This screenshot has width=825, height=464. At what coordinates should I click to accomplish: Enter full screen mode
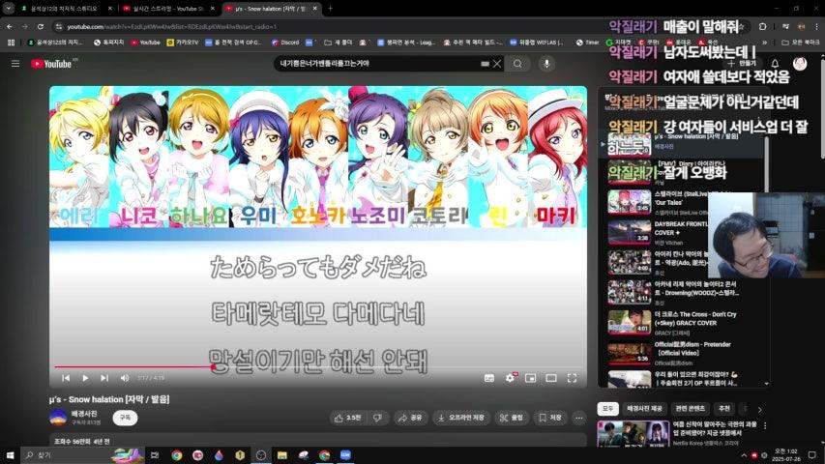(x=572, y=378)
